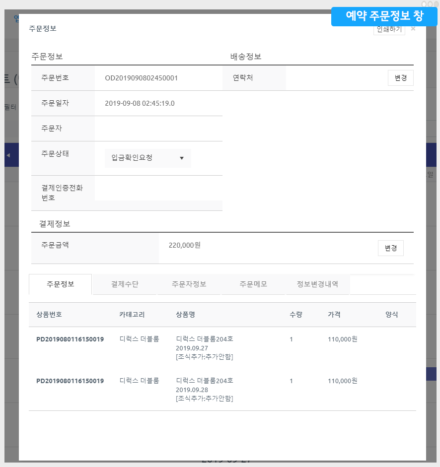The width and height of the screenshot is (440, 467).
Task: Close the order info modal with ×
Action: (413, 29)
